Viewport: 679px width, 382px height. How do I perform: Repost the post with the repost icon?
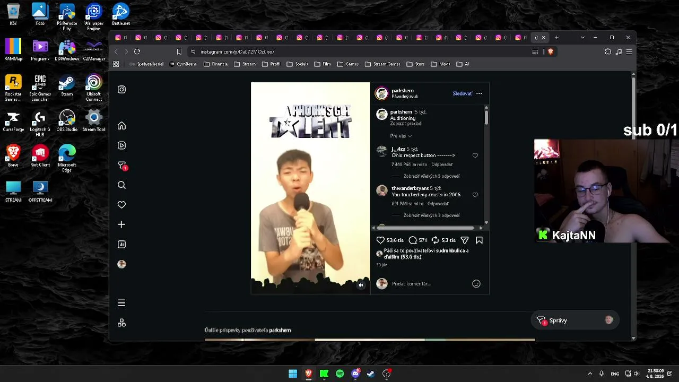436,240
